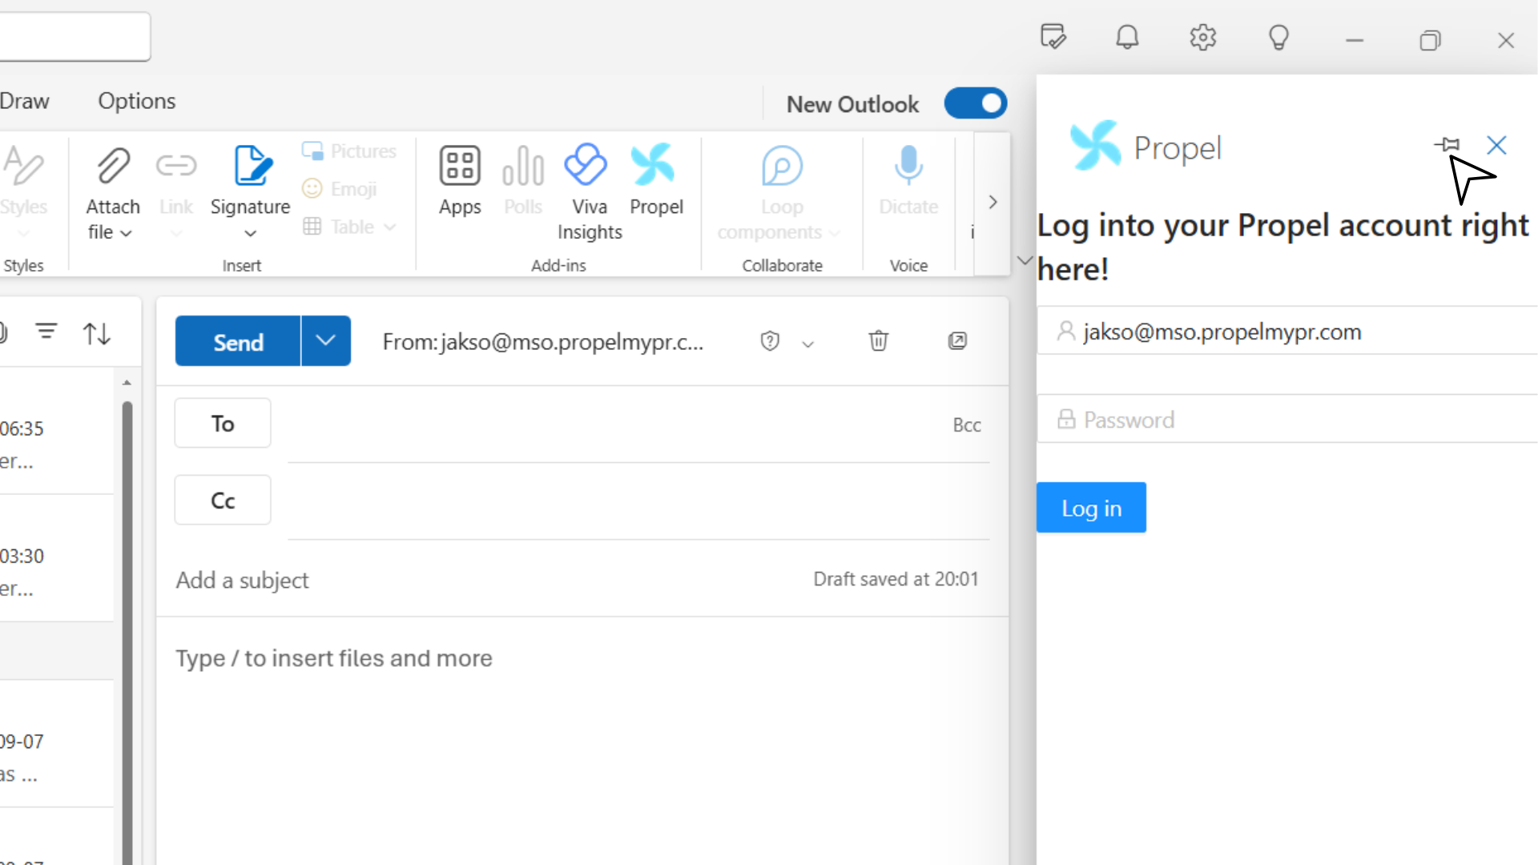Expand the ribbon display options chevron

pos(1025,260)
